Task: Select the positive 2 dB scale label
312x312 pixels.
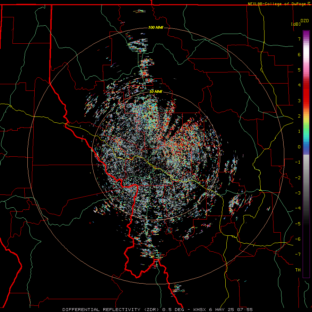Action: click(x=299, y=116)
